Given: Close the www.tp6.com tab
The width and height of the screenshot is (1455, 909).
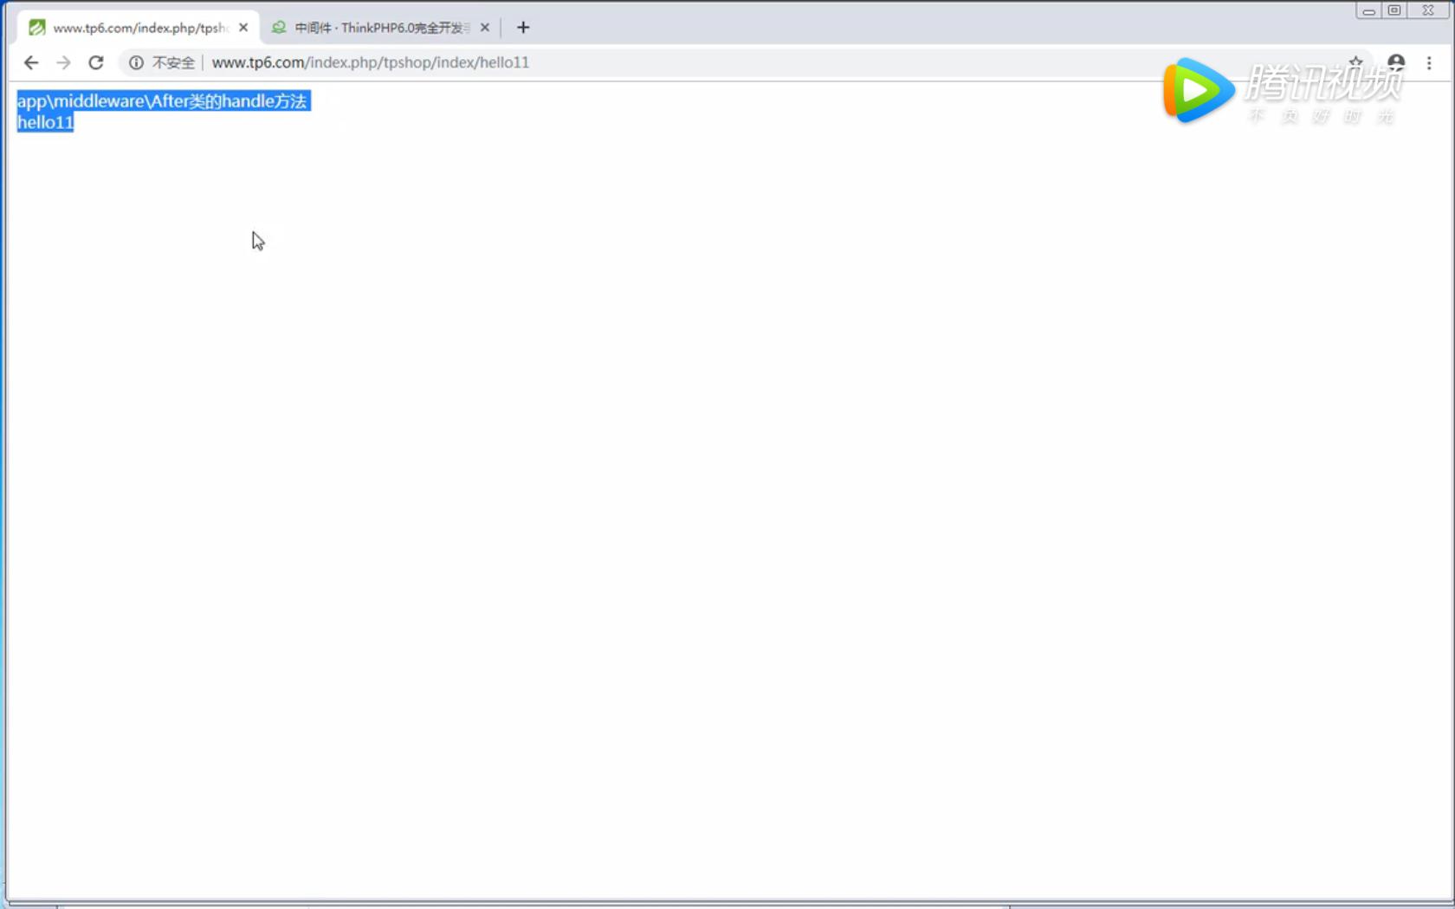Looking at the screenshot, I should 243,28.
